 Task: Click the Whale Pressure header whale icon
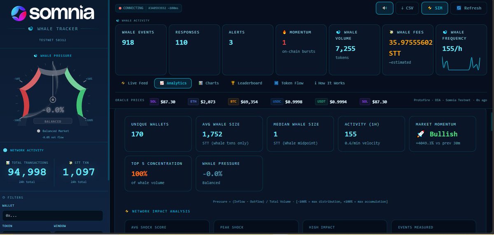tap(35, 55)
